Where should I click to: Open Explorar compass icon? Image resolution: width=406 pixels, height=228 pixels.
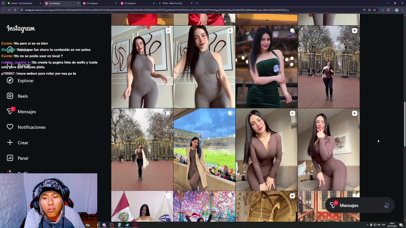[x=10, y=80]
